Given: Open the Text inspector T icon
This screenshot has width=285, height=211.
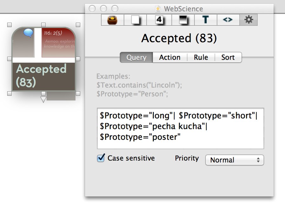Looking at the screenshot, I should click(x=206, y=20).
